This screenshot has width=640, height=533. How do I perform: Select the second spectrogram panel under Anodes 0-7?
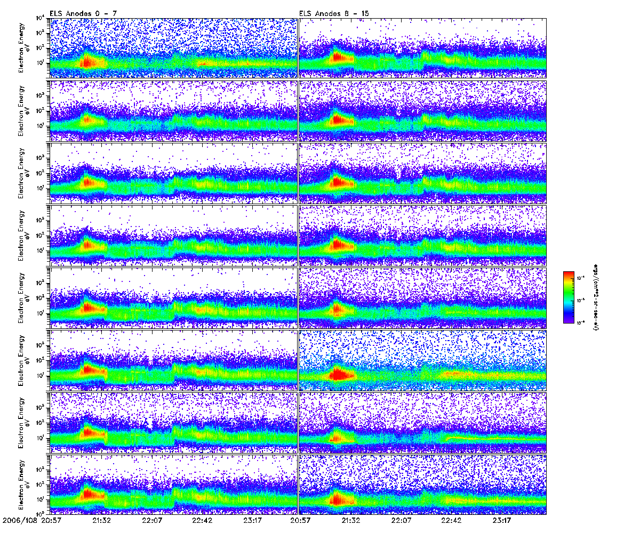coord(173,110)
